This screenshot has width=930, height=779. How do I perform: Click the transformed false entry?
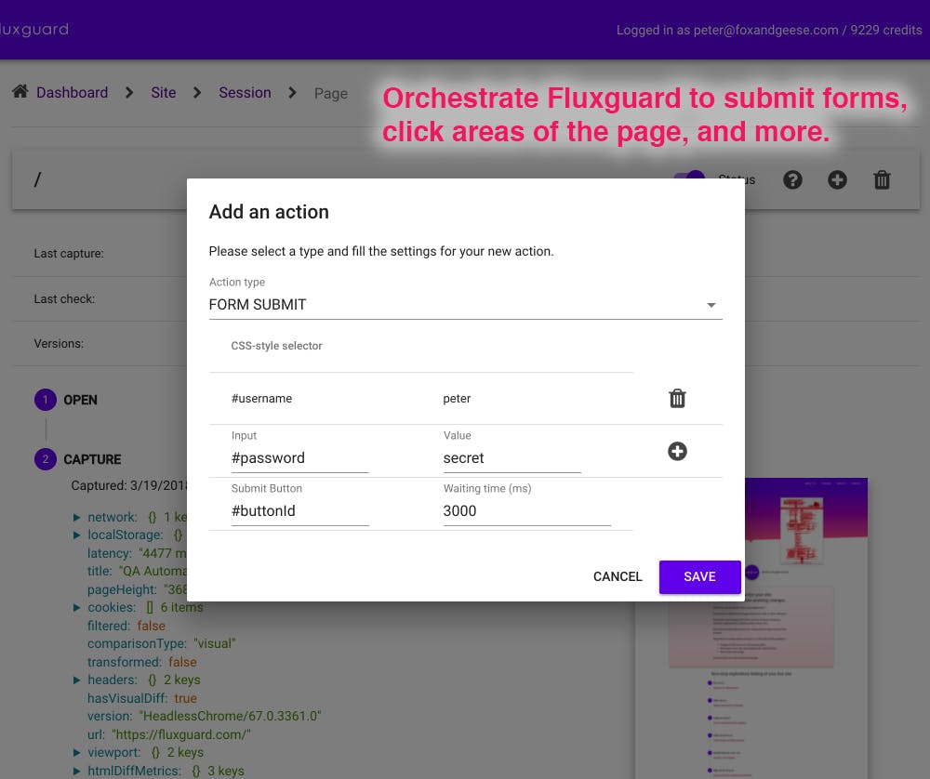pyautogui.click(x=141, y=662)
